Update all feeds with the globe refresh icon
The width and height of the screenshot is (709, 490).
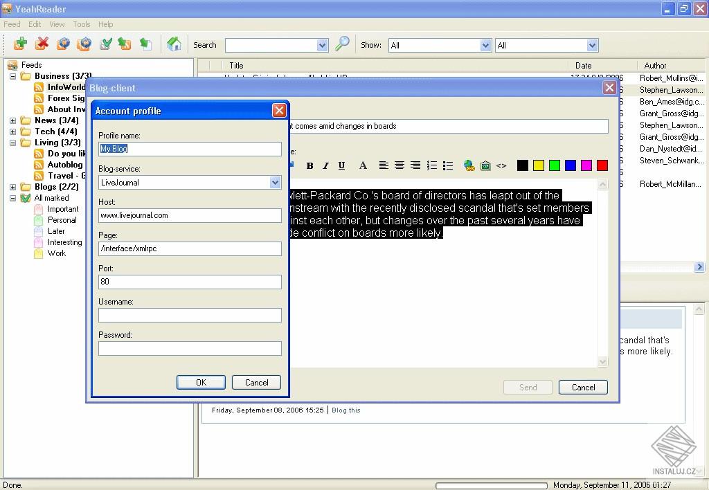(62, 44)
